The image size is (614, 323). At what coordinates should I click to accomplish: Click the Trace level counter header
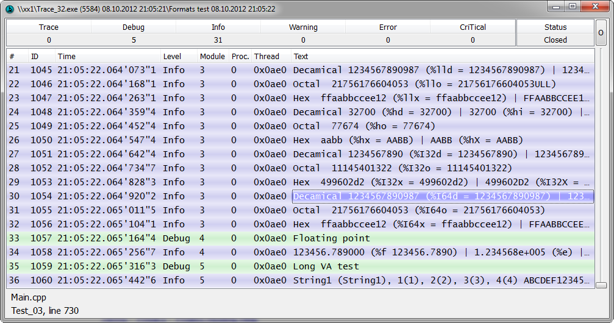coord(49,27)
